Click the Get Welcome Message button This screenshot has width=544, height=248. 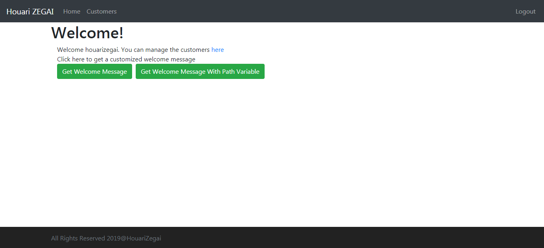(95, 71)
